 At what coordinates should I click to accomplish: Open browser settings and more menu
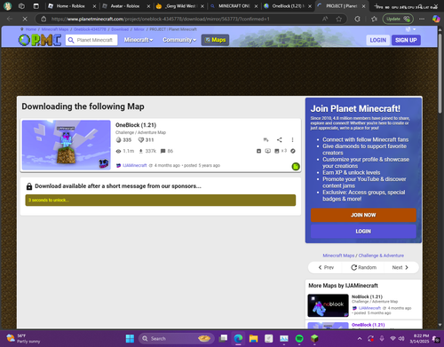point(422,19)
